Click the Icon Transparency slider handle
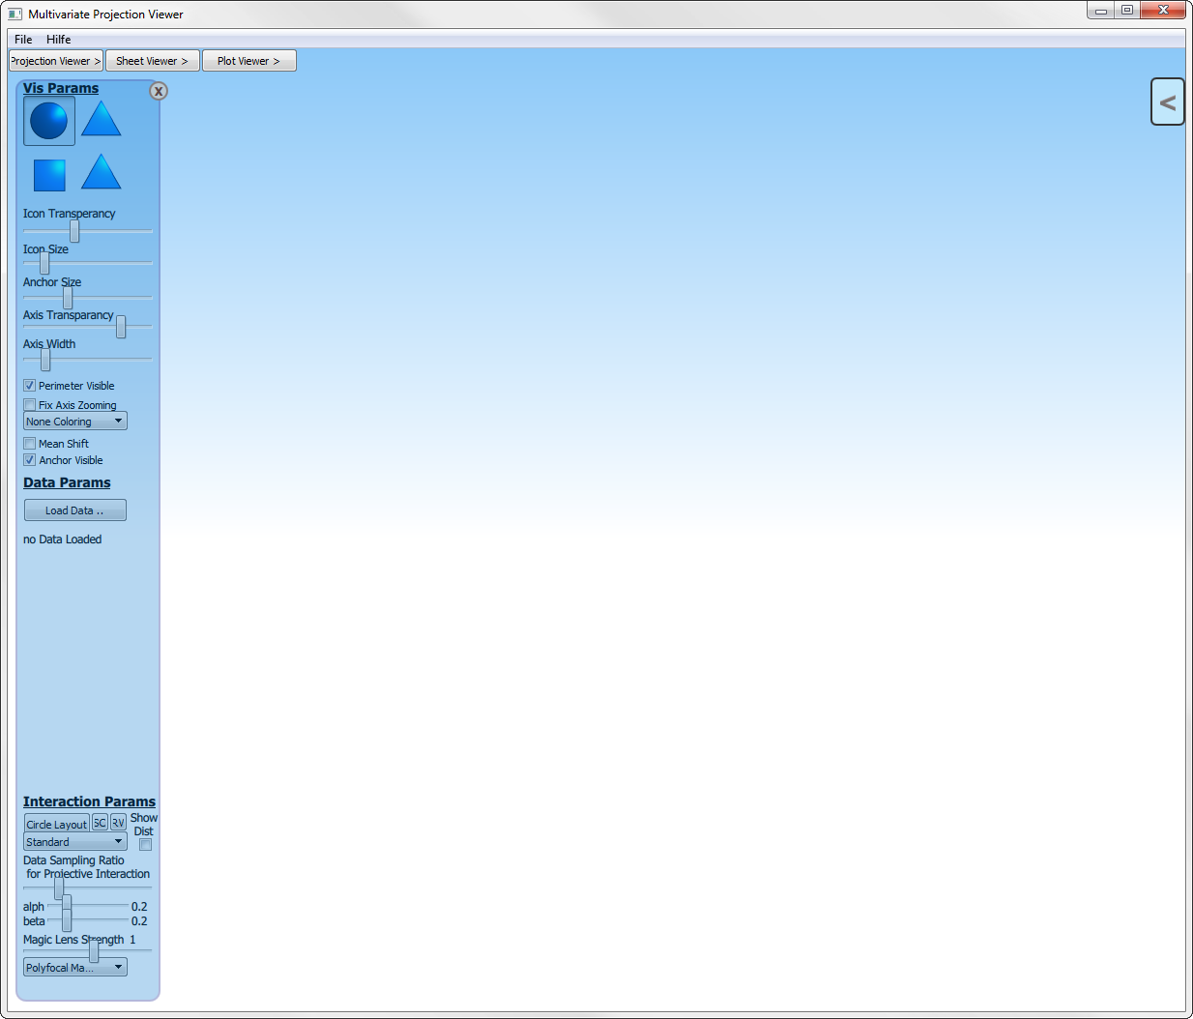This screenshot has width=1193, height=1019. tap(74, 232)
